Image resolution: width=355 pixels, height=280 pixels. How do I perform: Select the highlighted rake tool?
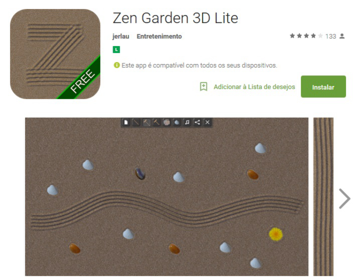pos(146,122)
